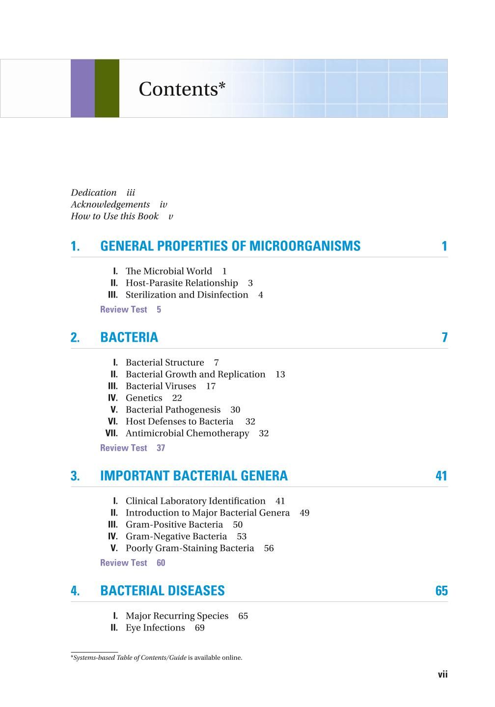The height and width of the screenshot is (707, 495).
Task: Go to Bacterial Growth and Replication entry
Action: (195, 374)
